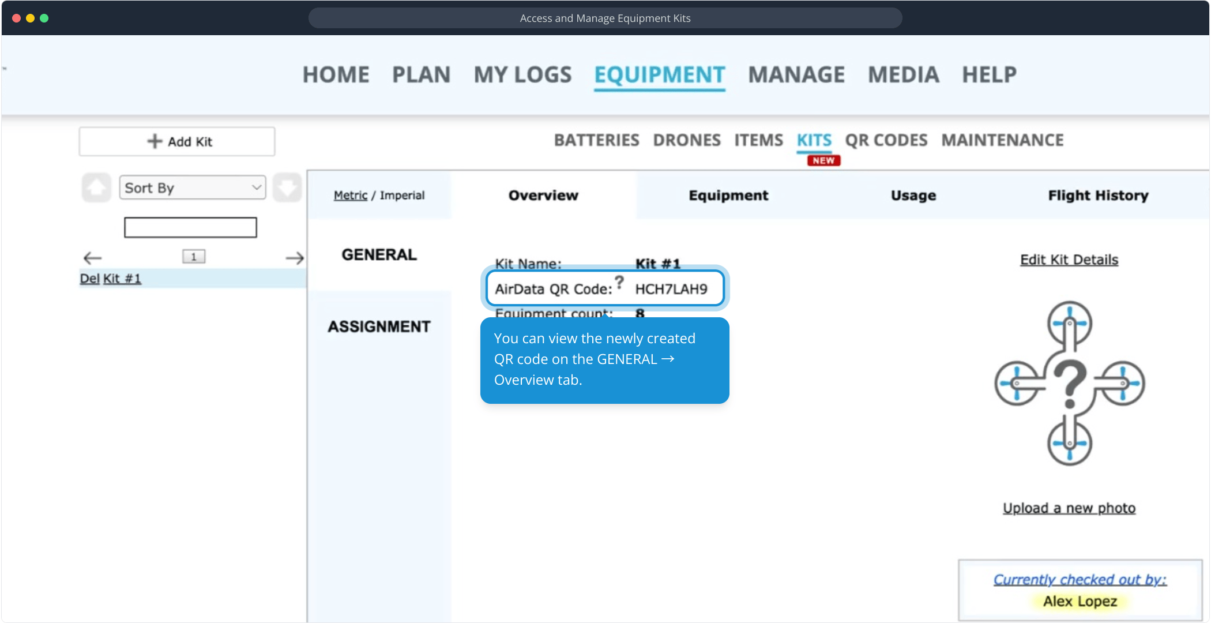Click the drone placeholder kit photo
Viewport: 1211px width, 623px height.
click(1069, 383)
